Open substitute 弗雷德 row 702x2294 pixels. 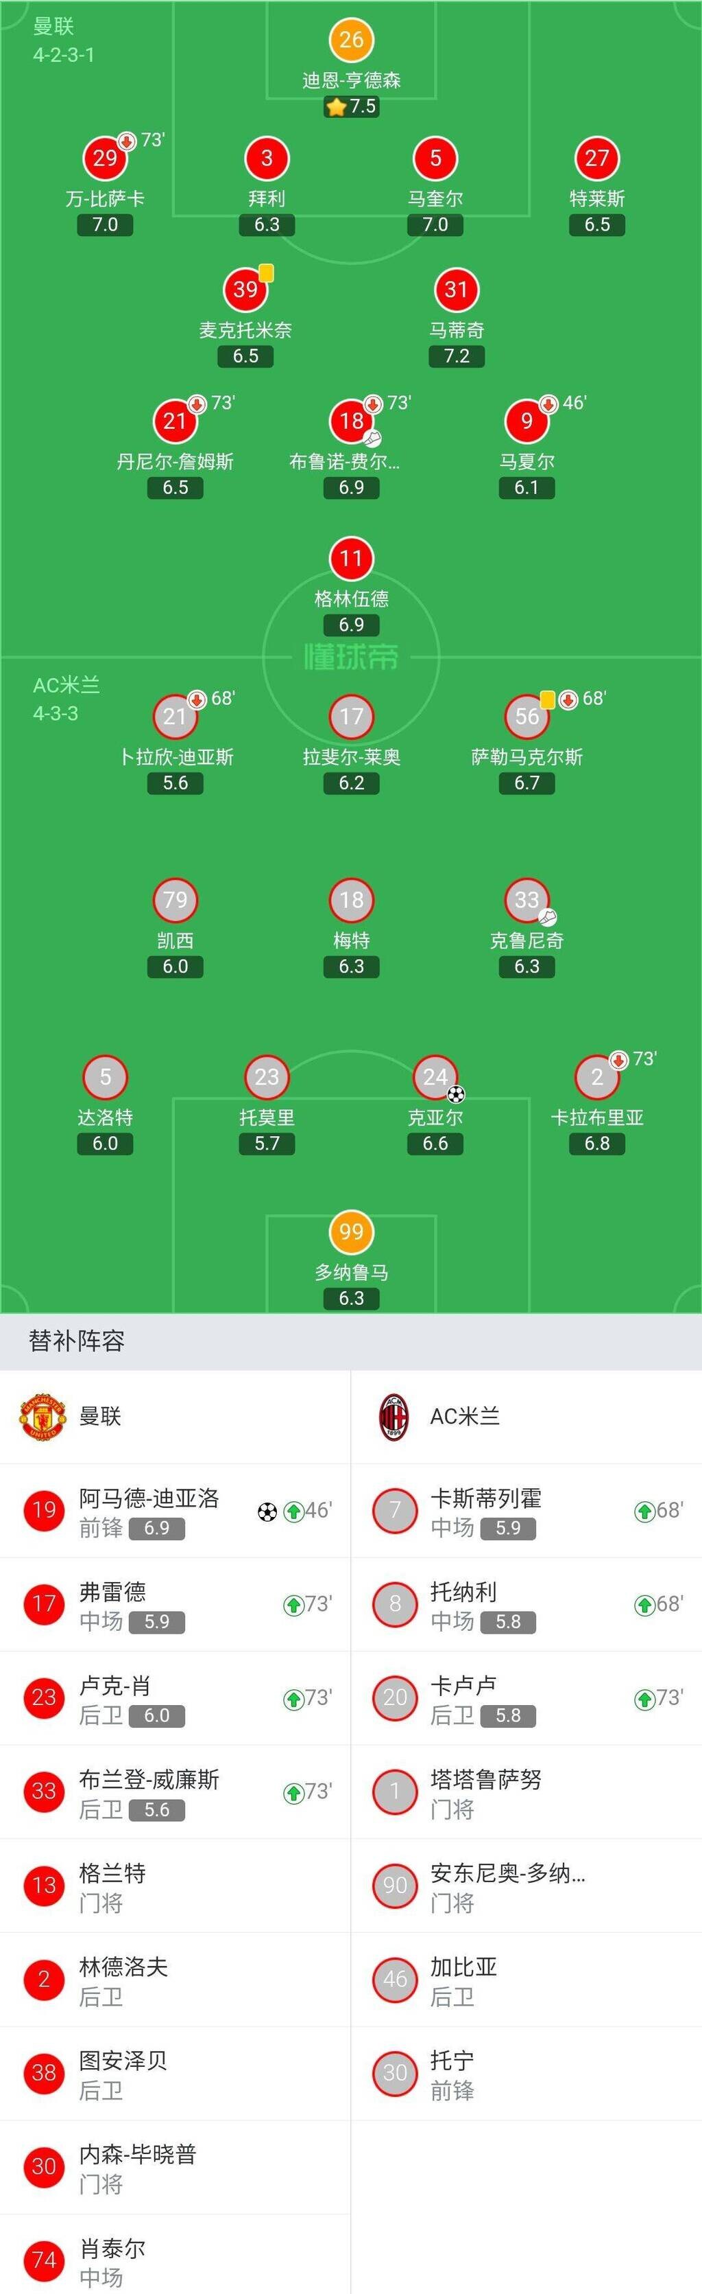175,1605
